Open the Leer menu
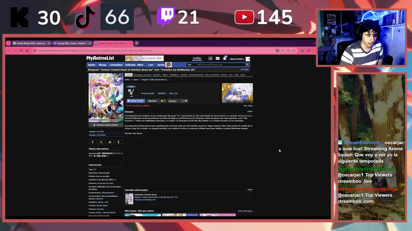 click(x=151, y=65)
